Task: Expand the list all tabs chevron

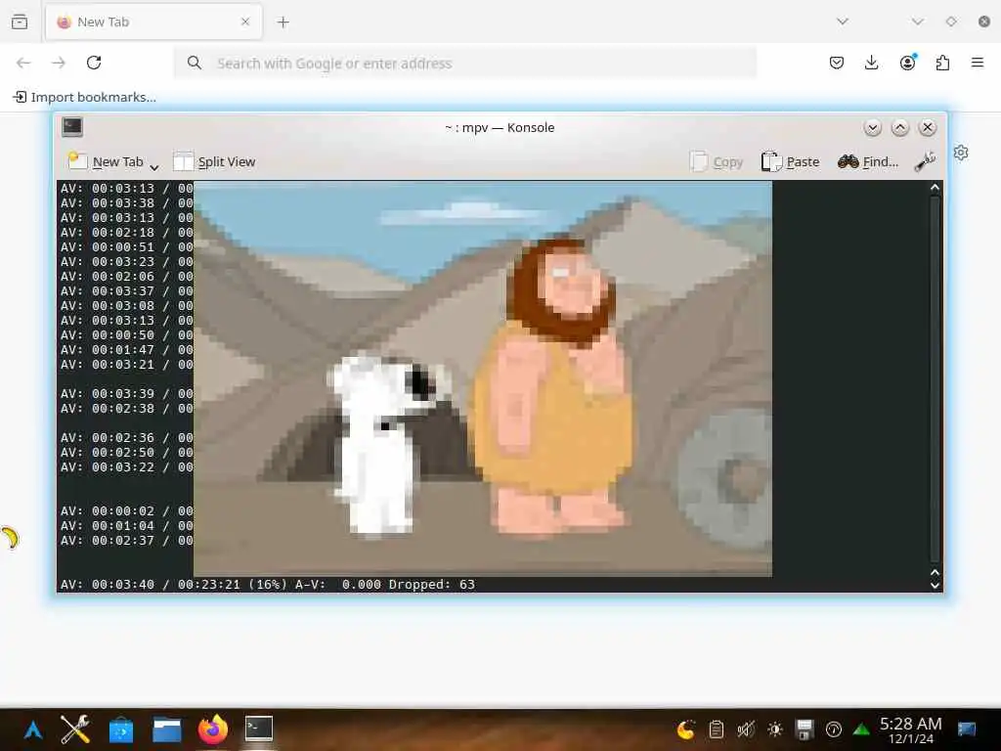Action: click(x=843, y=22)
